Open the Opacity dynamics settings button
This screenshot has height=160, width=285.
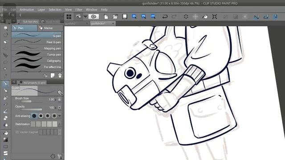tap(59, 108)
